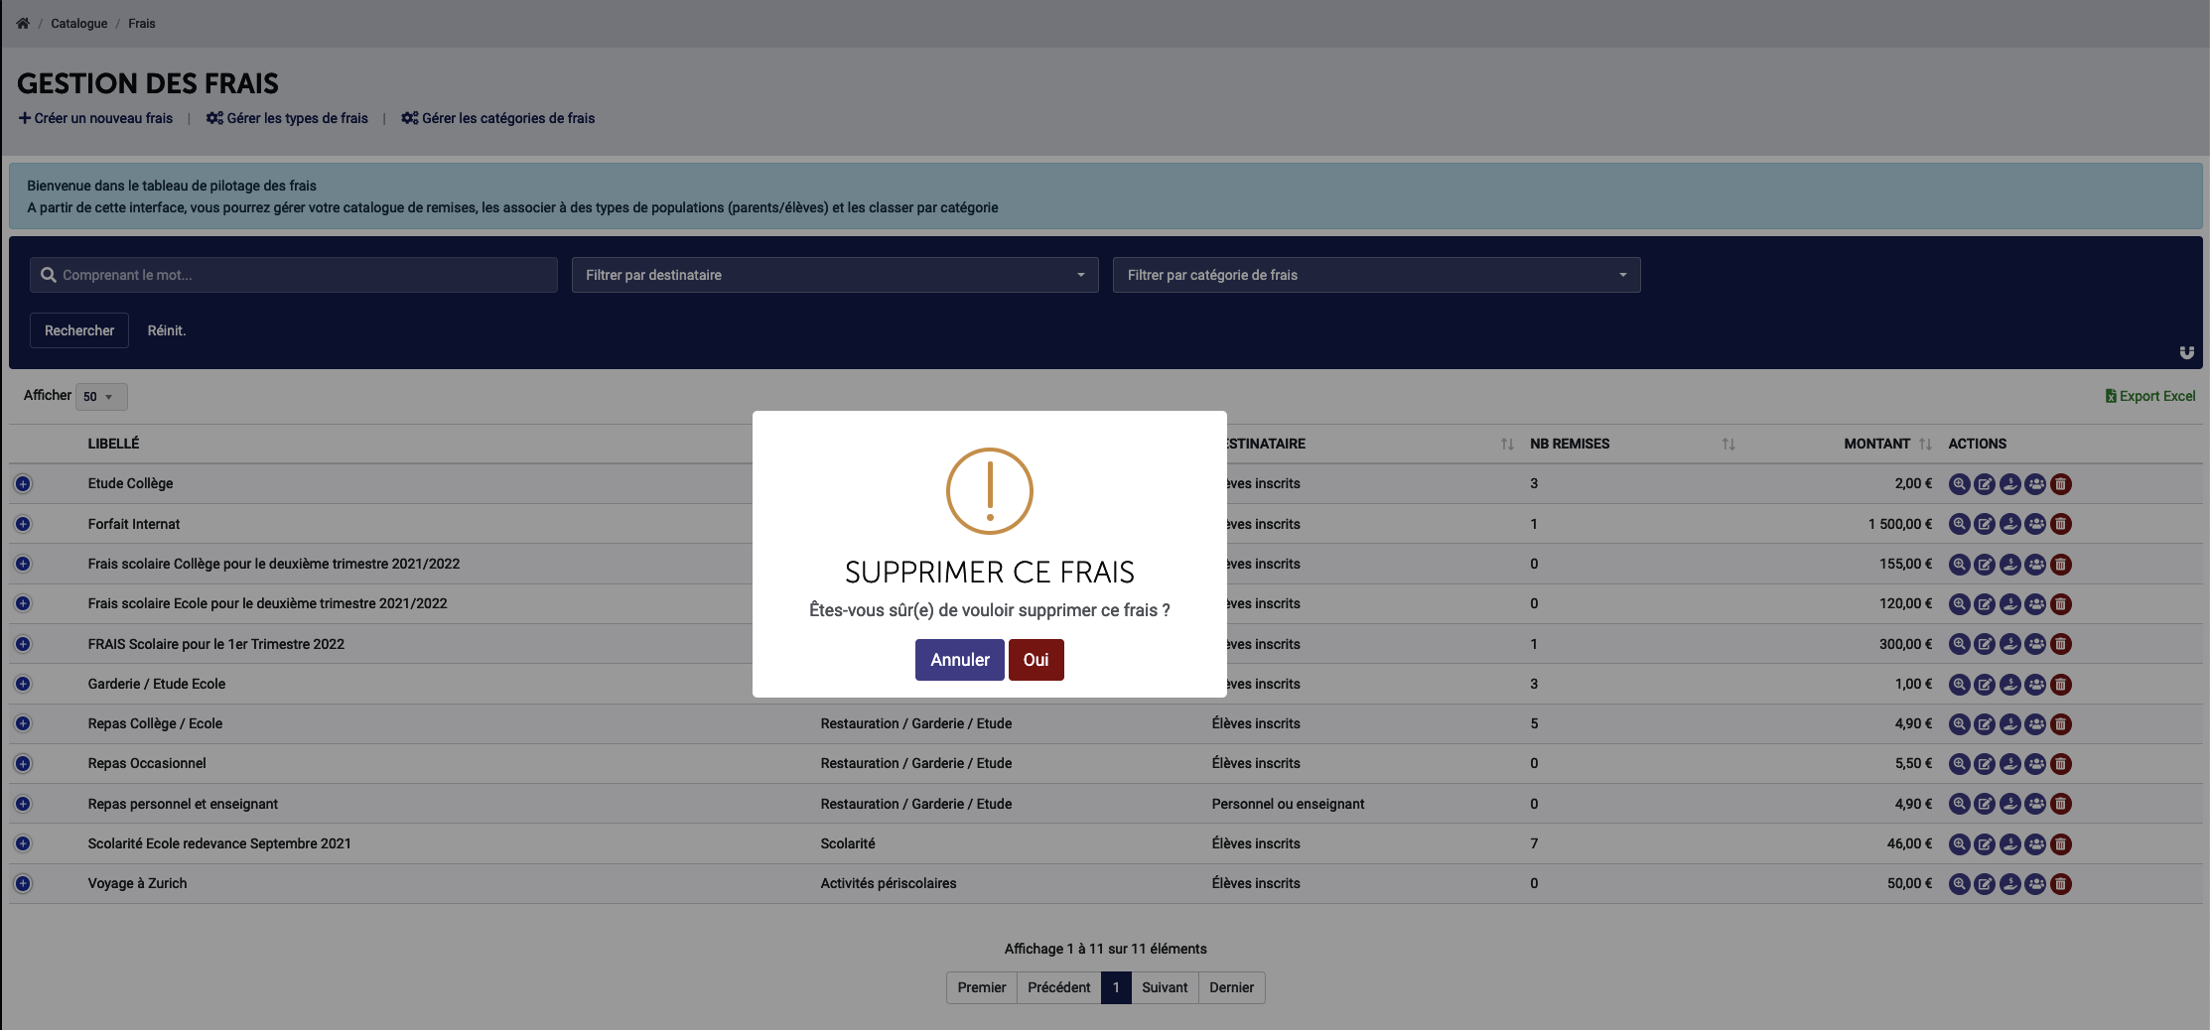
Task: Open the Filtrer par destinataire dropdown
Action: [x=835, y=275]
